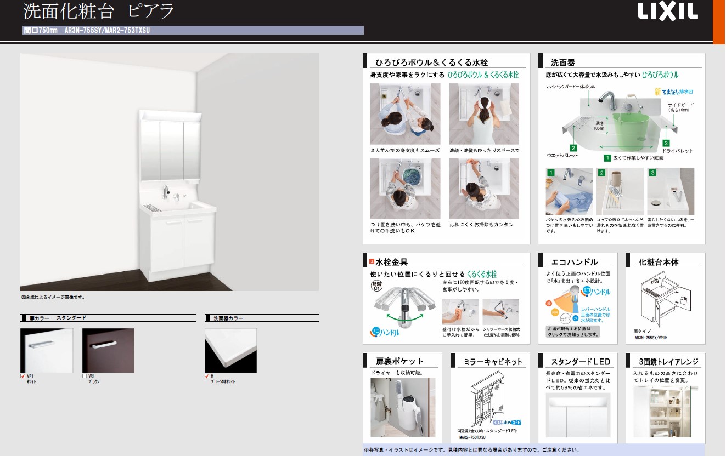This screenshot has width=726, height=456.
Task: Open the main vanity unit room image
Action: pyautogui.click(x=170, y=172)
